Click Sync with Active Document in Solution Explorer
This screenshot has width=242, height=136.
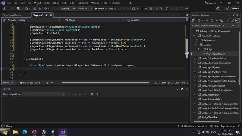point(207,20)
